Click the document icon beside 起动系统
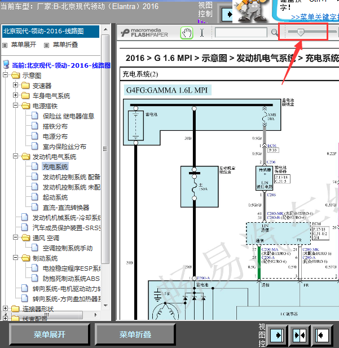 coord(35,197)
